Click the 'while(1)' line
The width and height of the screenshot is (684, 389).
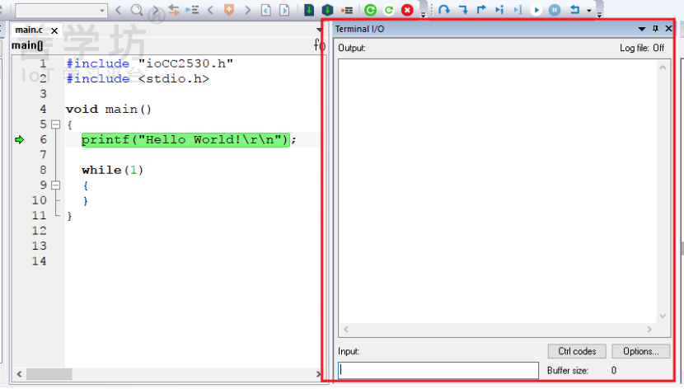113,170
